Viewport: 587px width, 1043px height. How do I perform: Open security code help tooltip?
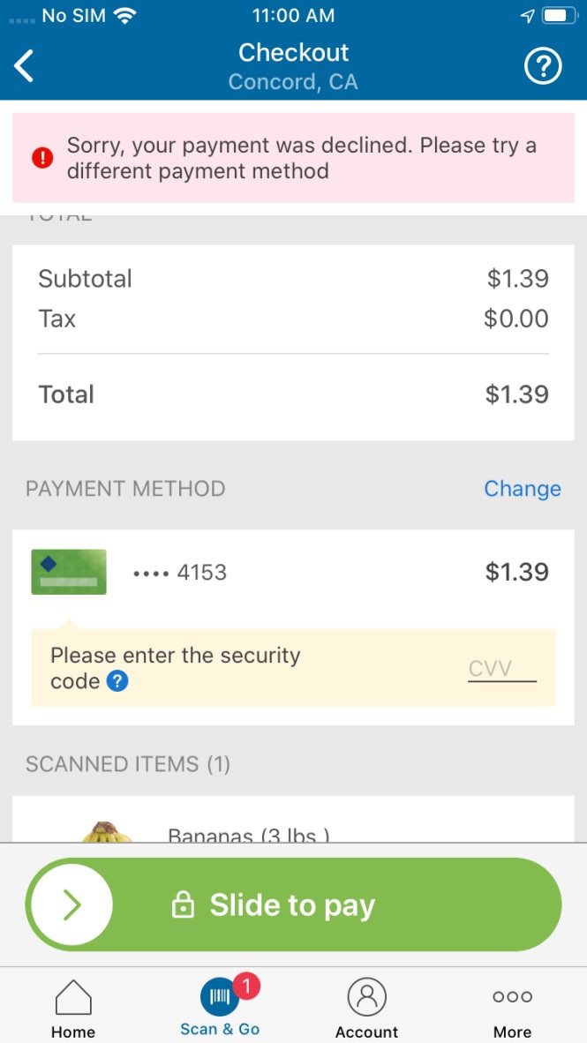[x=117, y=681]
